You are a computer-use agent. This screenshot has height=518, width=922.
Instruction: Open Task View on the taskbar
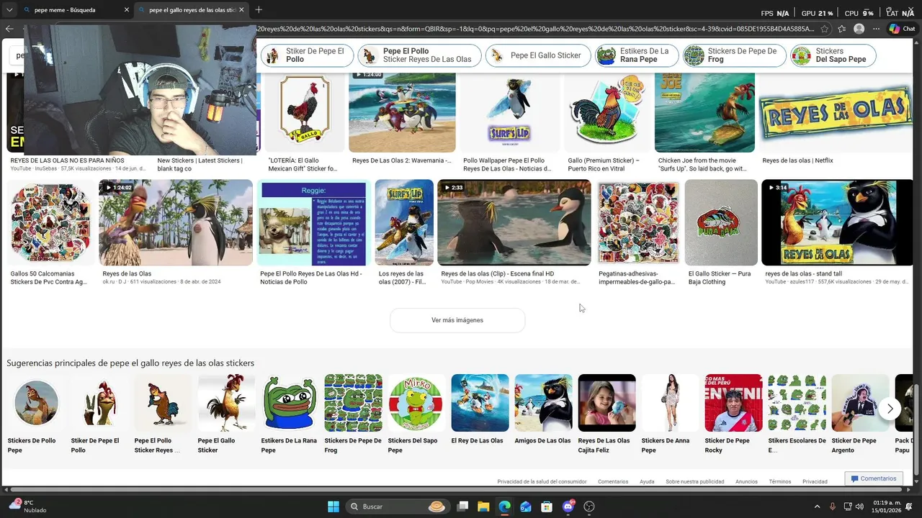[x=462, y=506]
